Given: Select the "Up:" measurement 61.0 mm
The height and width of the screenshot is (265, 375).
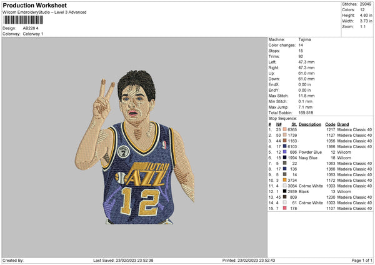Looking at the screenshot, I should coord(306,73).
